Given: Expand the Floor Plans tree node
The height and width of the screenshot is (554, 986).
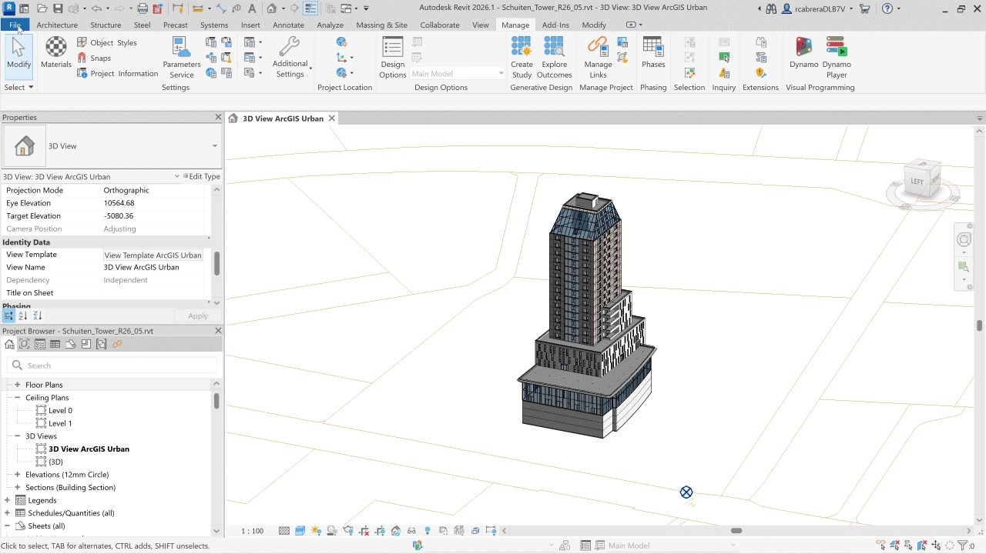Looking at the screenshot, I should (17, 385).
